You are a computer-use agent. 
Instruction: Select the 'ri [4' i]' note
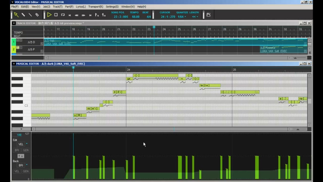pos(119,92)
